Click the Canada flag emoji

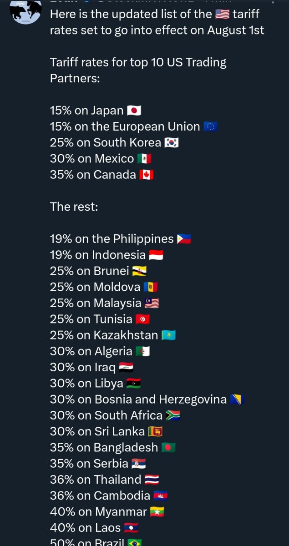[146, 175]
